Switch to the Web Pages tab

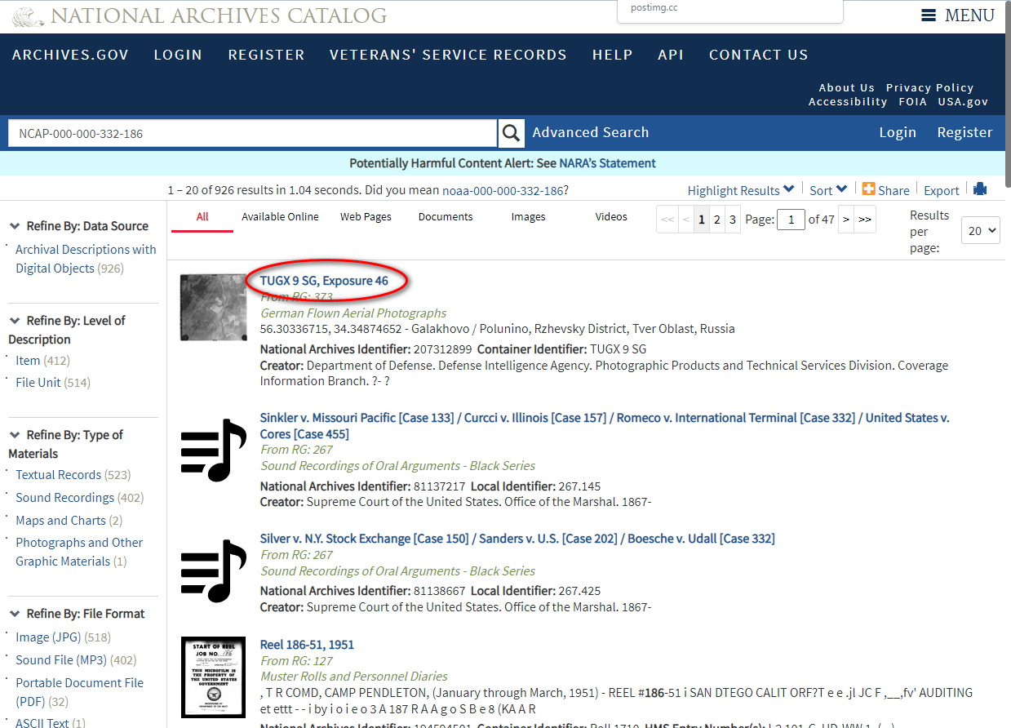[x=366, y=217]
